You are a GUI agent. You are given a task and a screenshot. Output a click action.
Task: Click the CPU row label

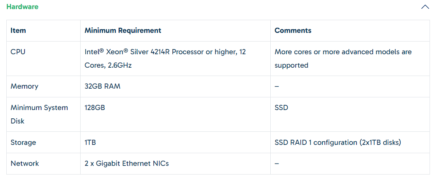[x=18, y=52]
